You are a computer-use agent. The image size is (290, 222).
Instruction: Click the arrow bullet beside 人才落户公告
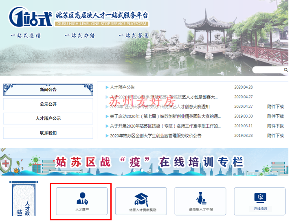pyautogui.click(x=107, y=87)
